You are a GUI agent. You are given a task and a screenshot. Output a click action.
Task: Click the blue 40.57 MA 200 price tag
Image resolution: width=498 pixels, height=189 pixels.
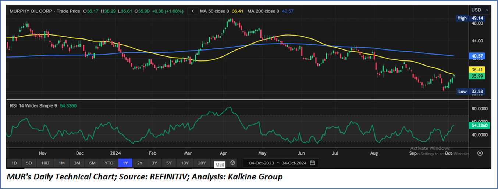point(477,56)
